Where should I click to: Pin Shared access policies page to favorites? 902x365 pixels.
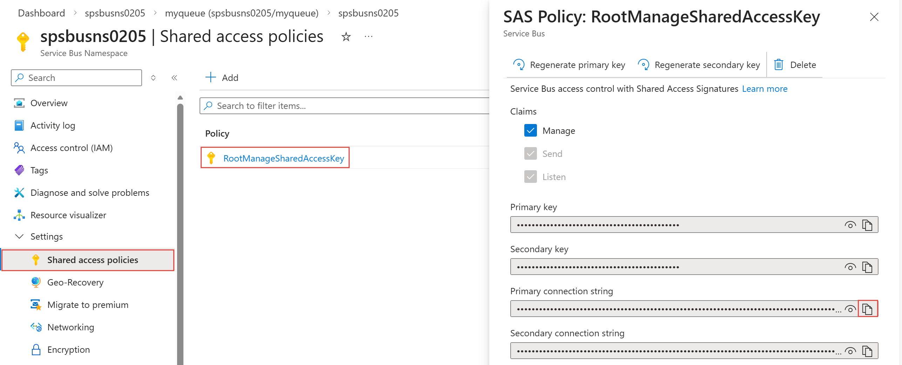click(346, 36)
